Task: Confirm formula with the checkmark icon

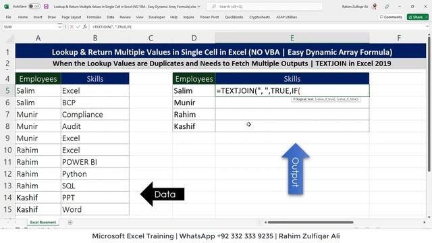Action: 78,27
